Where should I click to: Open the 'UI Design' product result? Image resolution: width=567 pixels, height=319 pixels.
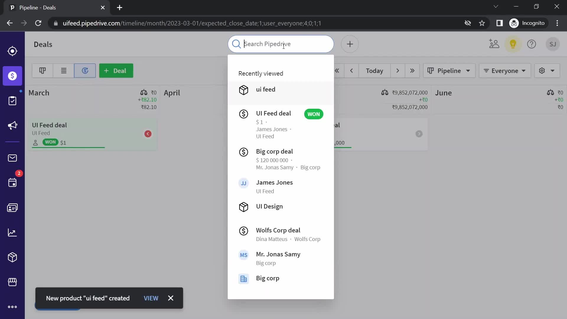point(281,210)
